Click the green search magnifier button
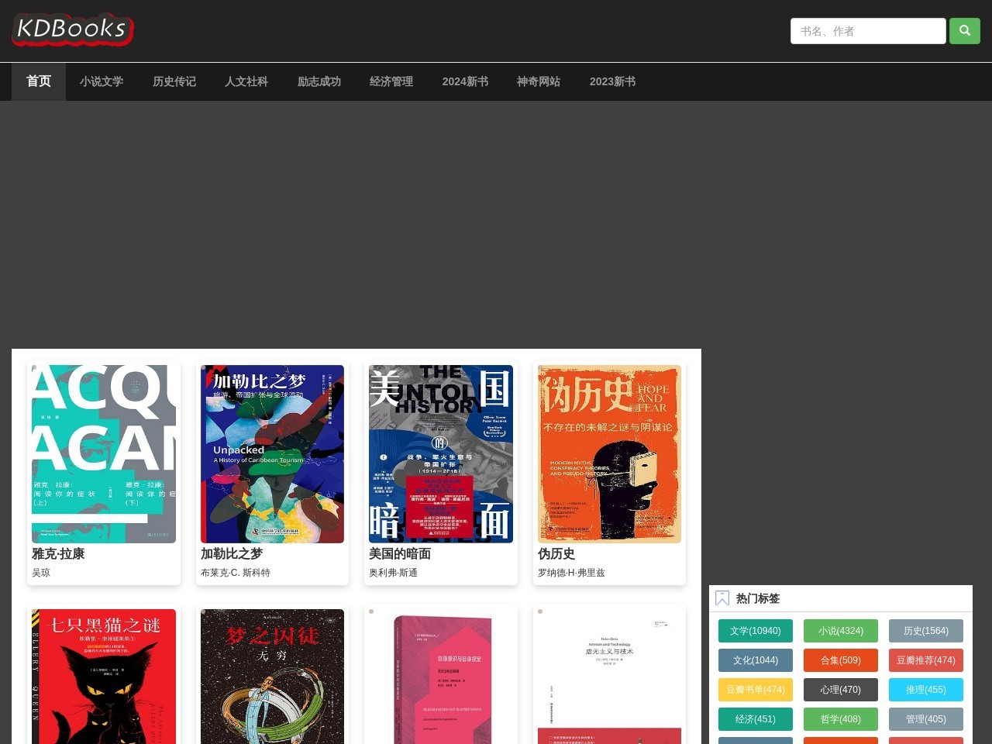Screen dimensions: 992x744 pos(965,31)
